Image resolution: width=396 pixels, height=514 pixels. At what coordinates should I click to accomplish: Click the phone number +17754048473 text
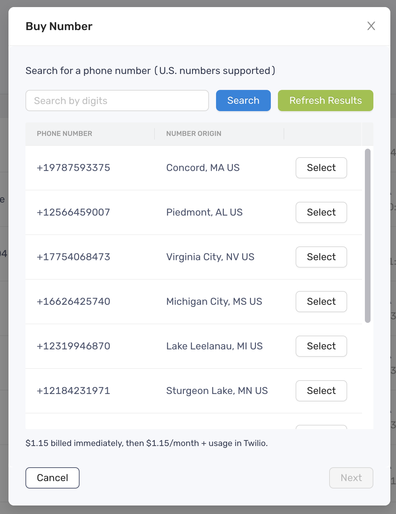[x=74, y=257]
